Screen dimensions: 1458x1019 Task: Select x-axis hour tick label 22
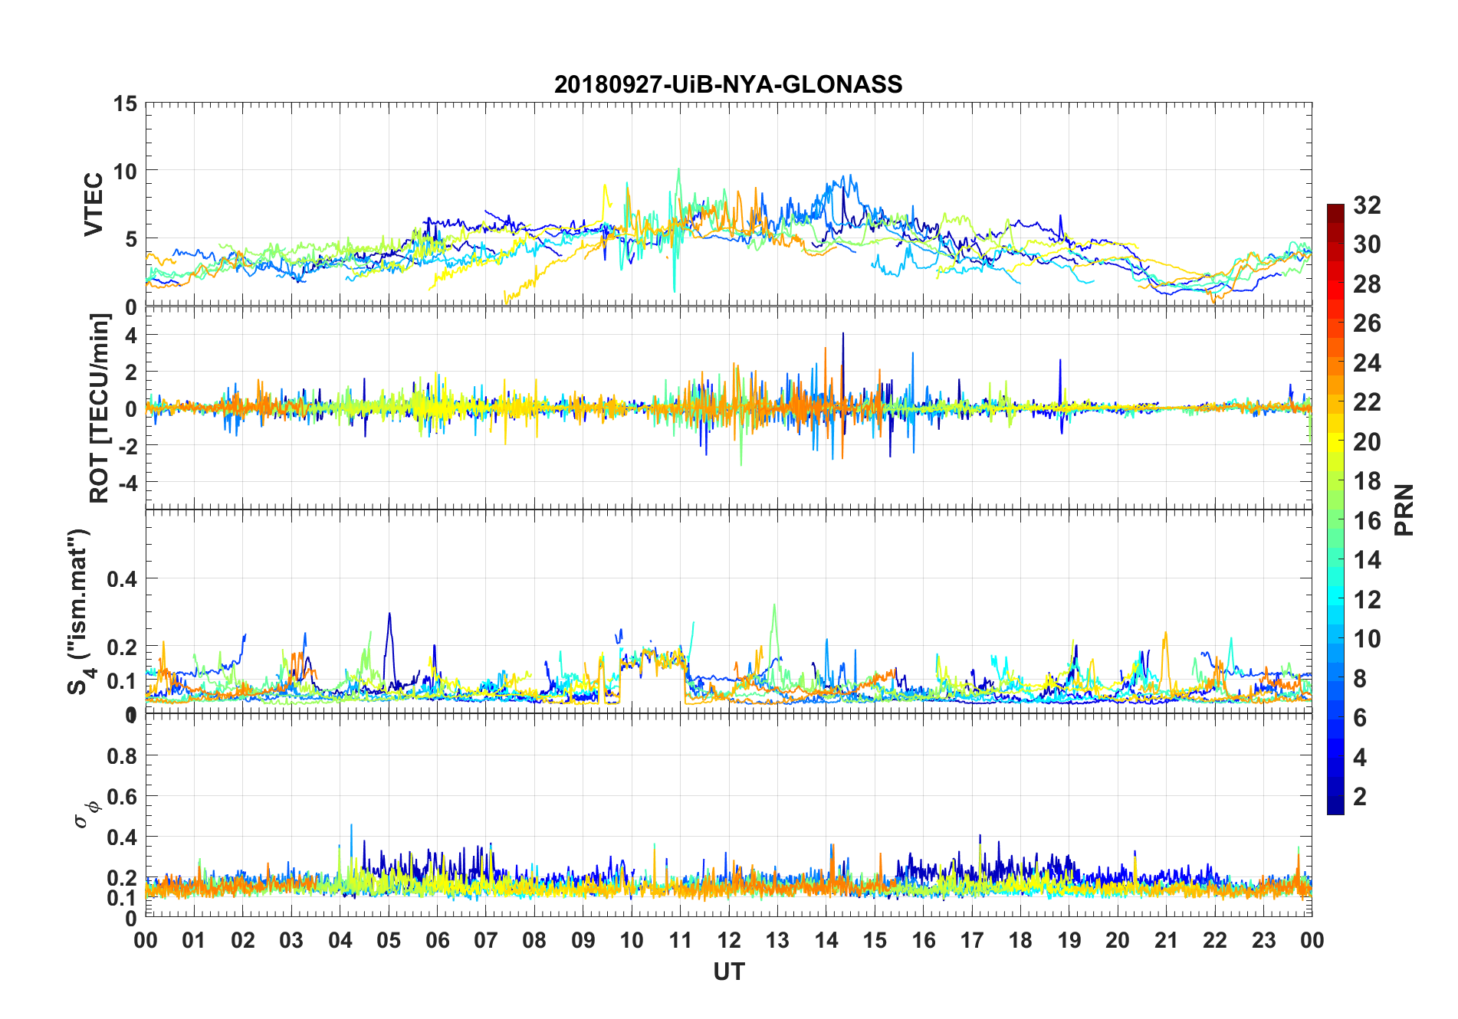(1215, 940)
